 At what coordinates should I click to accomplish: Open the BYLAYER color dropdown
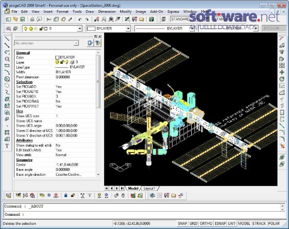coord(128,28)
